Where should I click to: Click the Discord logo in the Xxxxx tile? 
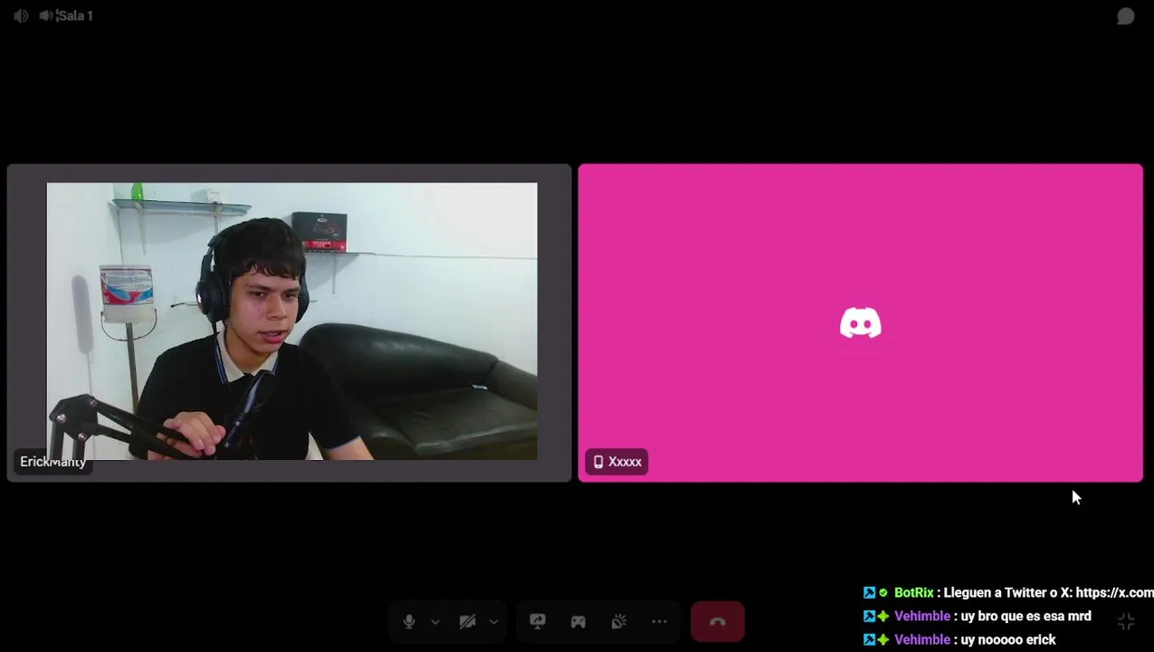coord(861,322)
